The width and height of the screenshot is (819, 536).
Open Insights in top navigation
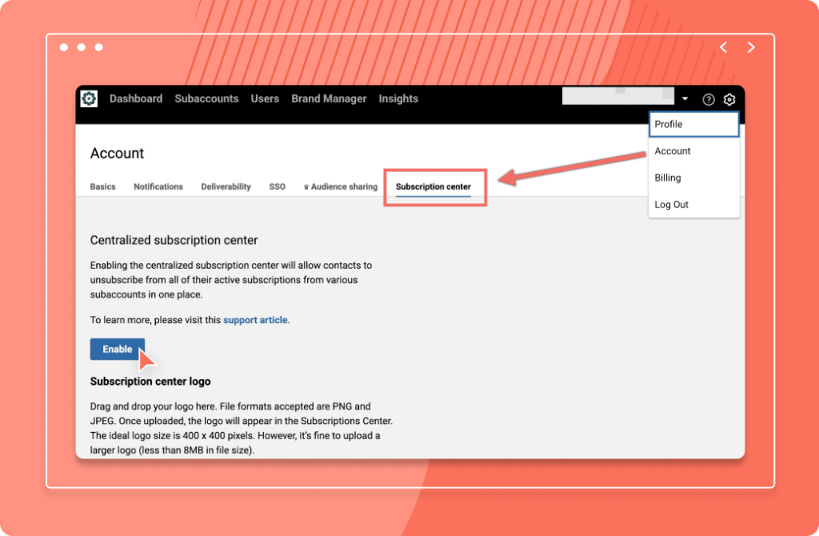pos(398,98)
